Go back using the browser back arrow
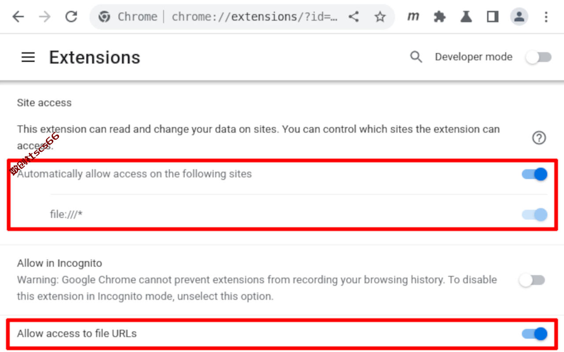The width and height of the screenshot is (564, 352). 18,17
